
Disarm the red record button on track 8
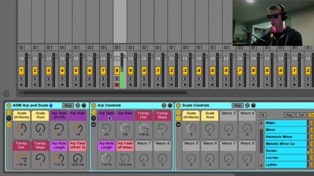(117, 85)
